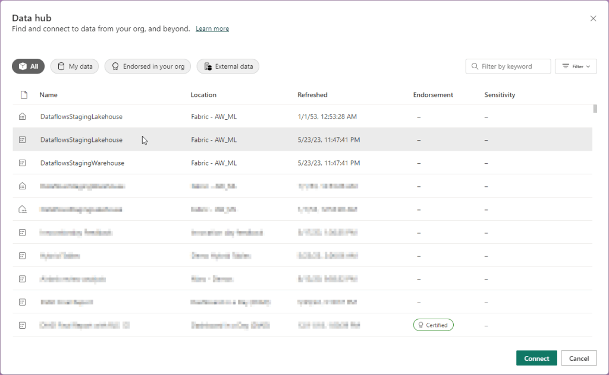This screenshot has height=375, width=609.
Task: Sort the list by the Name column
Action: [48, 95]
